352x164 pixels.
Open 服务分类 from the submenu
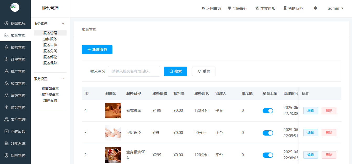pos(50,51)
